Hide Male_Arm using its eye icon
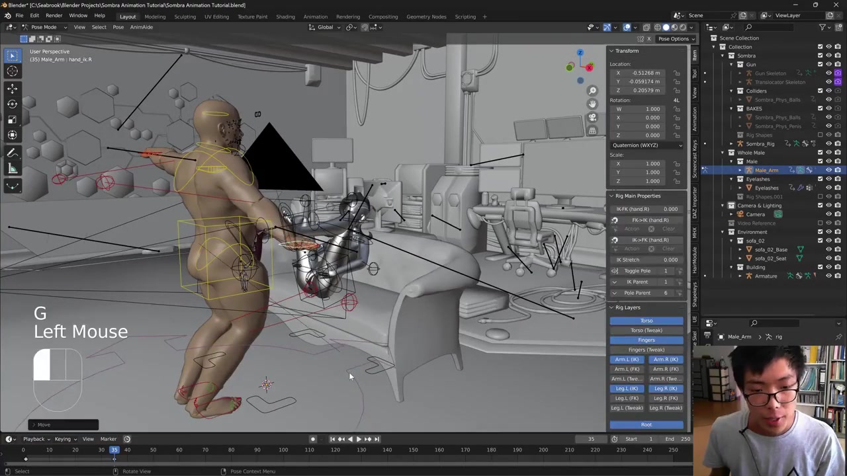 (828, 171)
